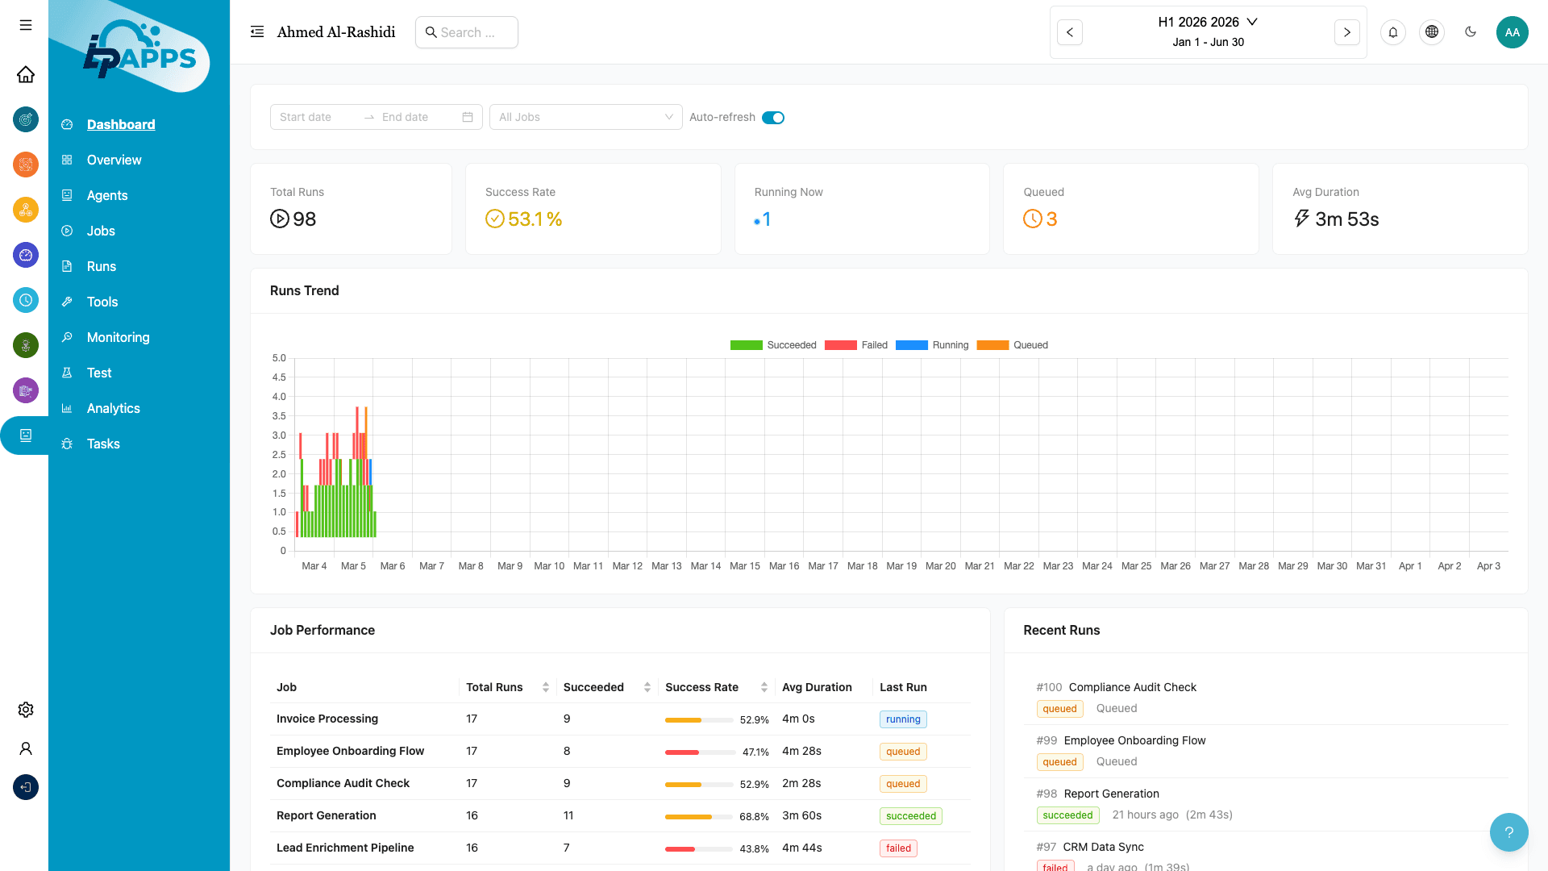Toggle the Failed legend in Runs Trend
The width and height of the screenshot is (1548, 871).
tap(856, 345)
